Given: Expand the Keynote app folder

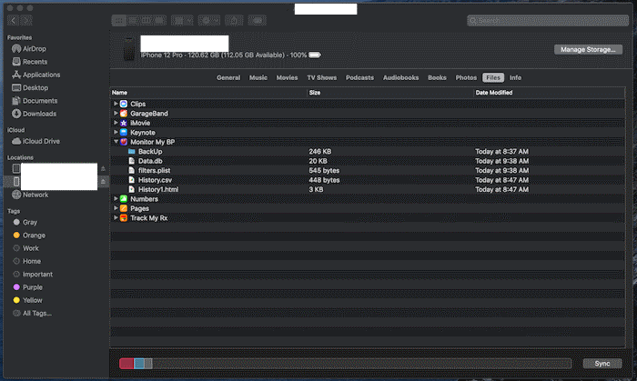Looking at the screenshot, I should tap(116, 132).
